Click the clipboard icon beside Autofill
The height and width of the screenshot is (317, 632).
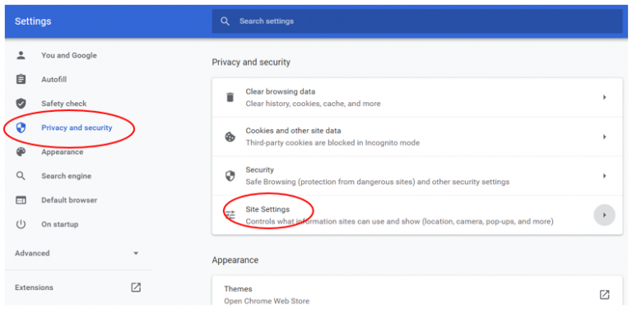coord(21,79)
